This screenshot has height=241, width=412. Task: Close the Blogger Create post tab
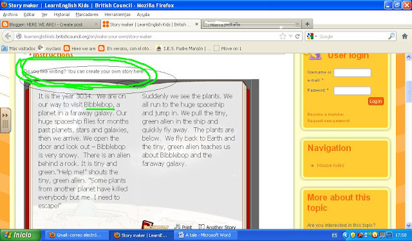point(96,24)
